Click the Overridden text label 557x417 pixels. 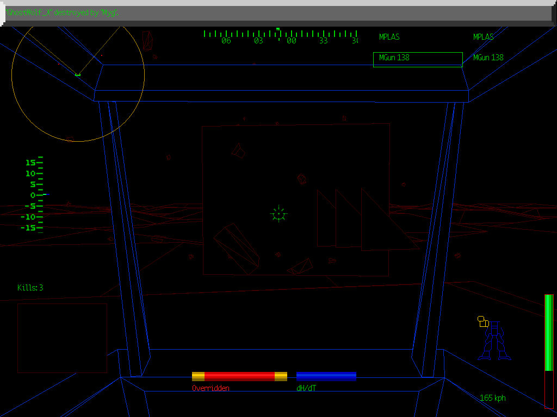tap(211, 388)
